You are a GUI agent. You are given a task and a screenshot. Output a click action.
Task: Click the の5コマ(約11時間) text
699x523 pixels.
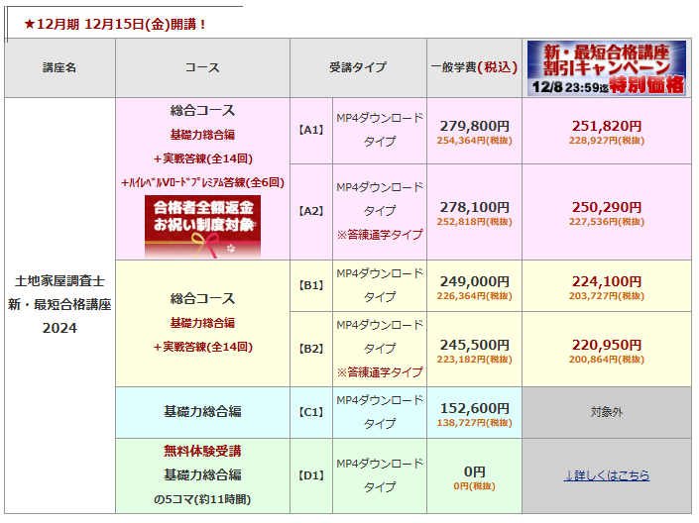[x=202, y=499]
